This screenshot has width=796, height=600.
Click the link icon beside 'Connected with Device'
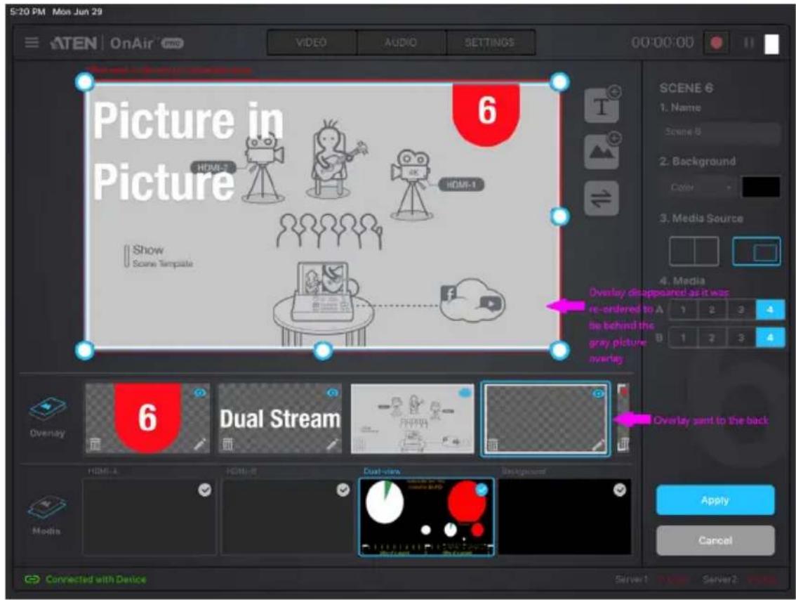coord(32,579)
